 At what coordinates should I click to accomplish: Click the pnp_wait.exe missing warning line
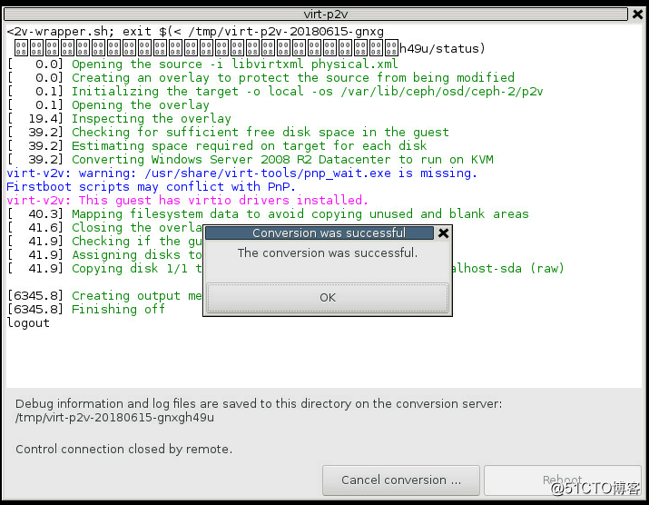point(241,173)
